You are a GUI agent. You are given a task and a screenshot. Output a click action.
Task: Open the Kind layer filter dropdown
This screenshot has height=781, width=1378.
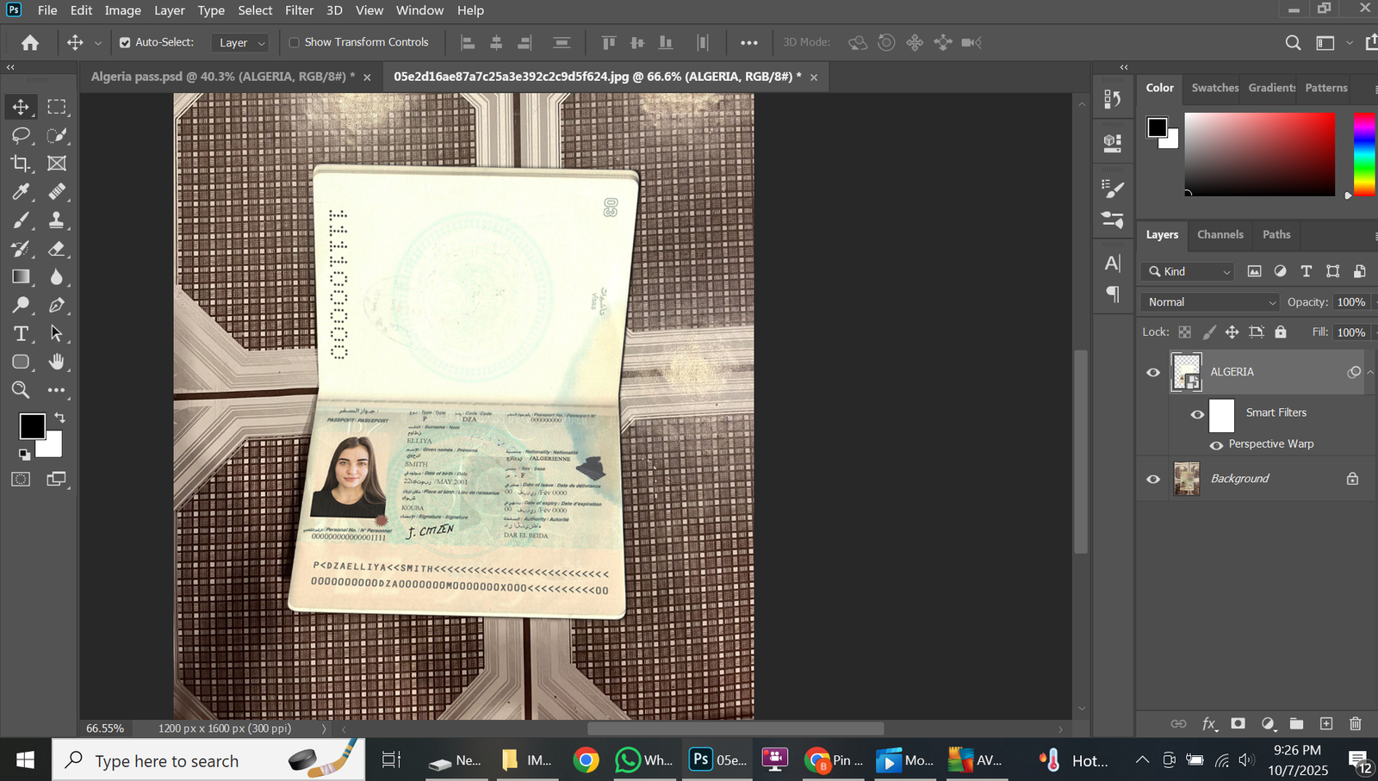[1189, 272]
